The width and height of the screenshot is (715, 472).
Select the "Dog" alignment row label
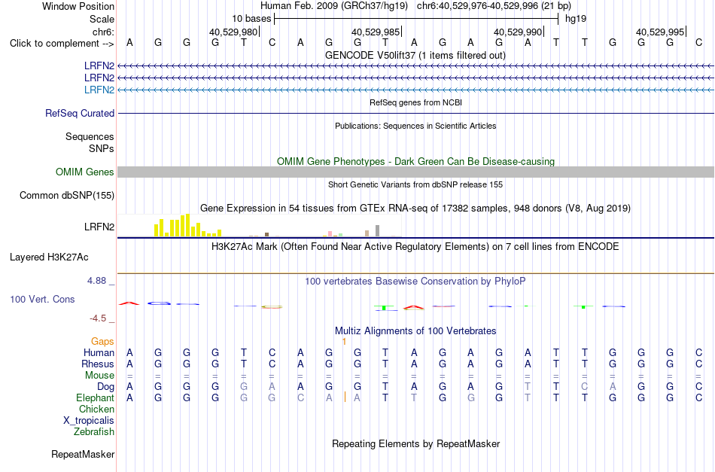[105, 387]
